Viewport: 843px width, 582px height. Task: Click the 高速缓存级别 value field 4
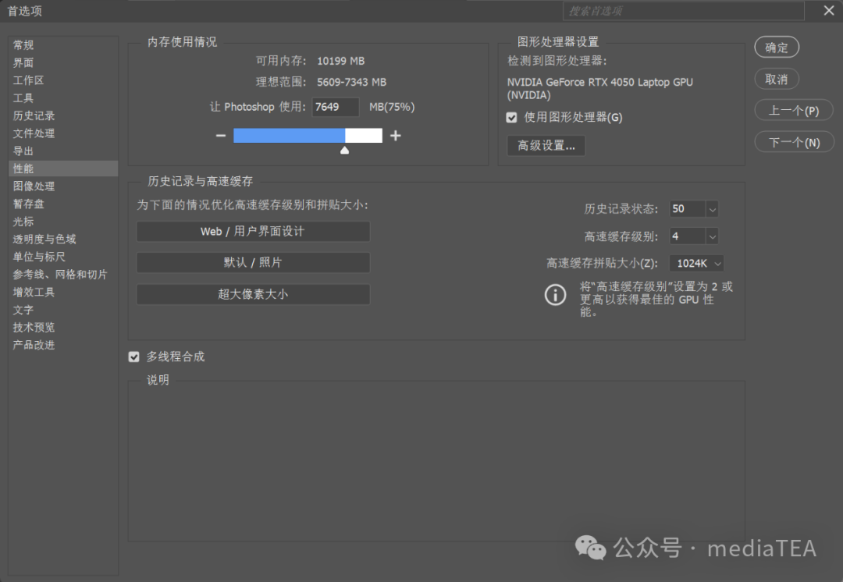pyautogui.click(x=687, y=236)
